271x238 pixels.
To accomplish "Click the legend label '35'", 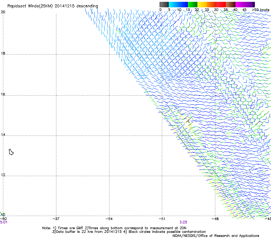I will pyautogui.click(x=226, y=10).
